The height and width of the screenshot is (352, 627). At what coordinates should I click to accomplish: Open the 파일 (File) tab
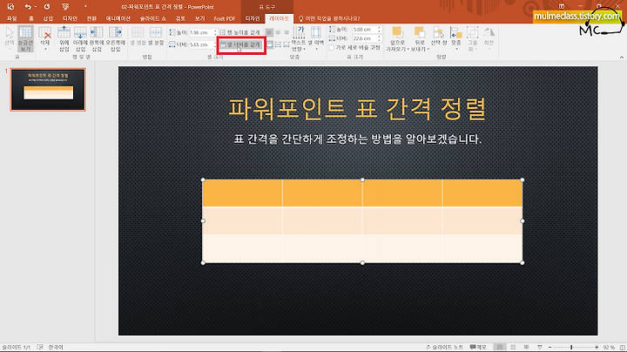[x=11, y=18]
